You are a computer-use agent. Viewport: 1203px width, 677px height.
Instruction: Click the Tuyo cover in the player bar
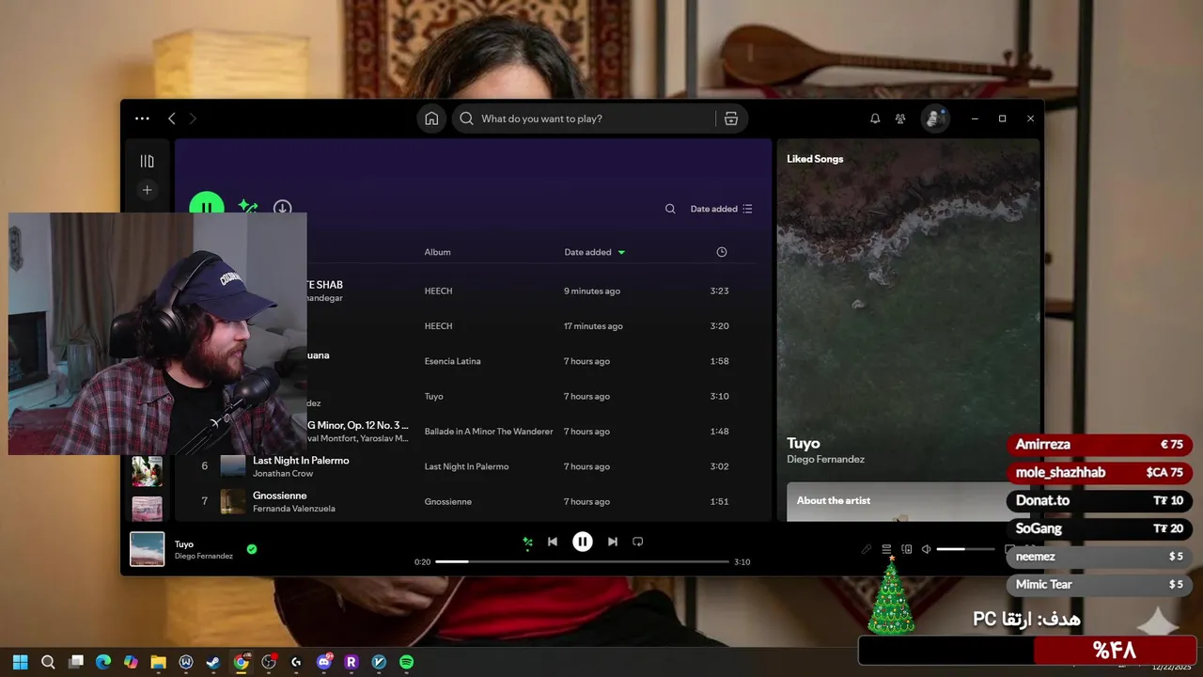point(147,549)
